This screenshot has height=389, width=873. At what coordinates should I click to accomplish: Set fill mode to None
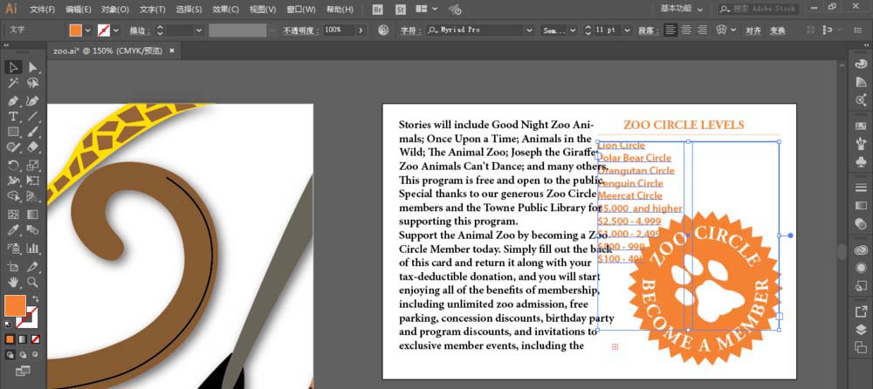pyautogui.click(x=35, y=339)
